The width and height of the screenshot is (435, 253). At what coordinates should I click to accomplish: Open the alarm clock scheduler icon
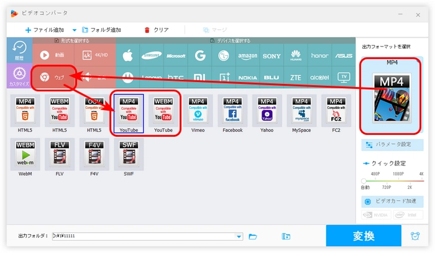tap(414, 236)
